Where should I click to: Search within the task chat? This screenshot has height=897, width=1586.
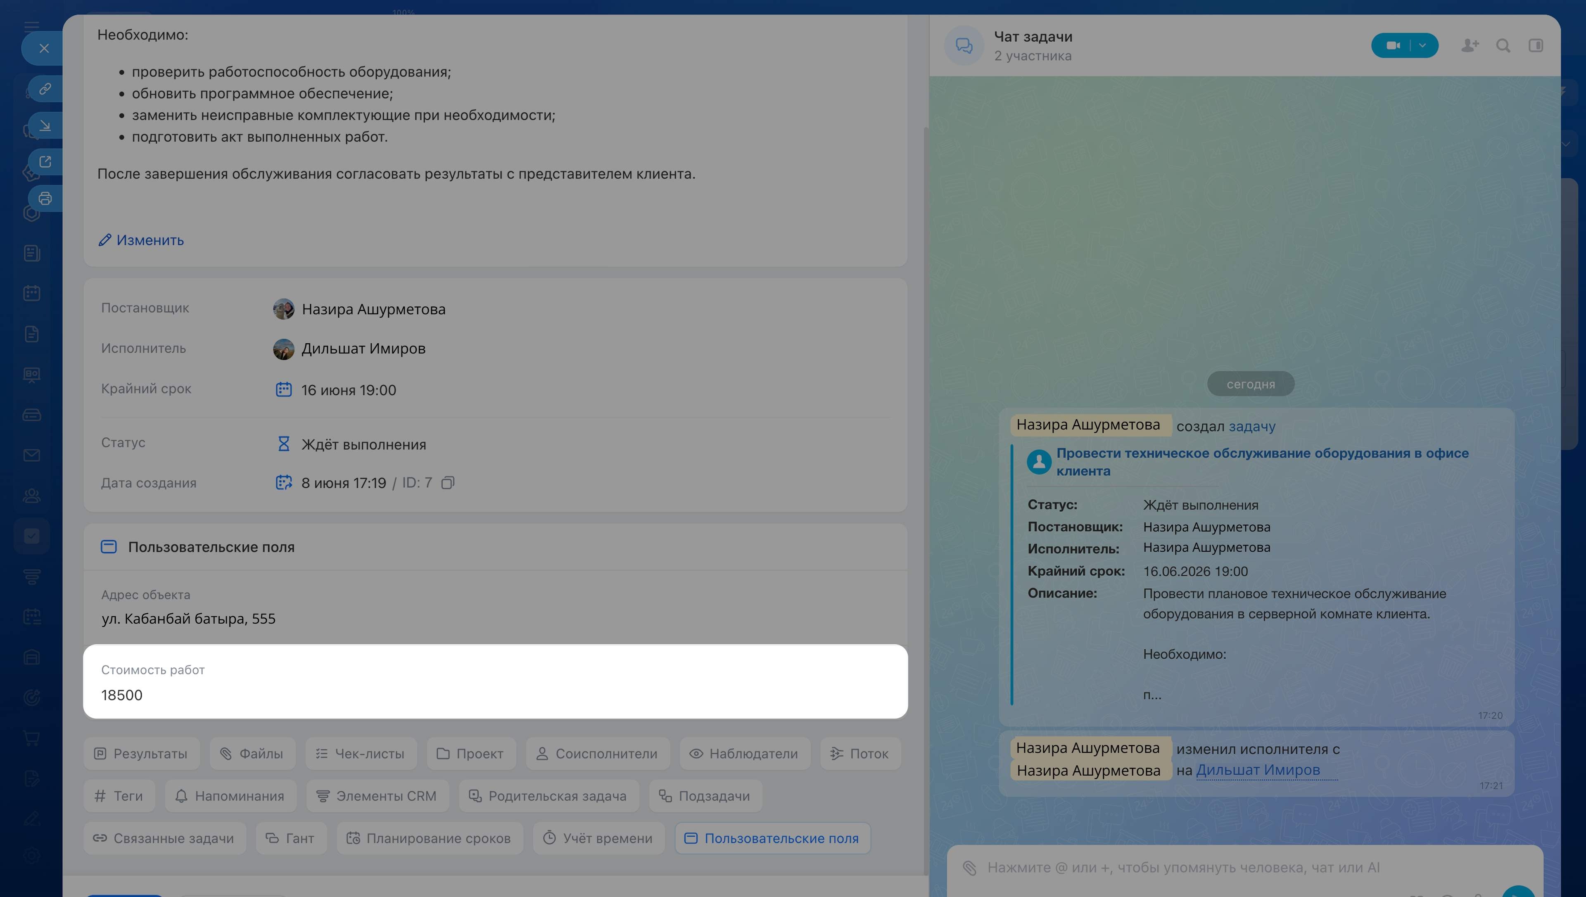pyautogui.click(x=1503, y=45)
